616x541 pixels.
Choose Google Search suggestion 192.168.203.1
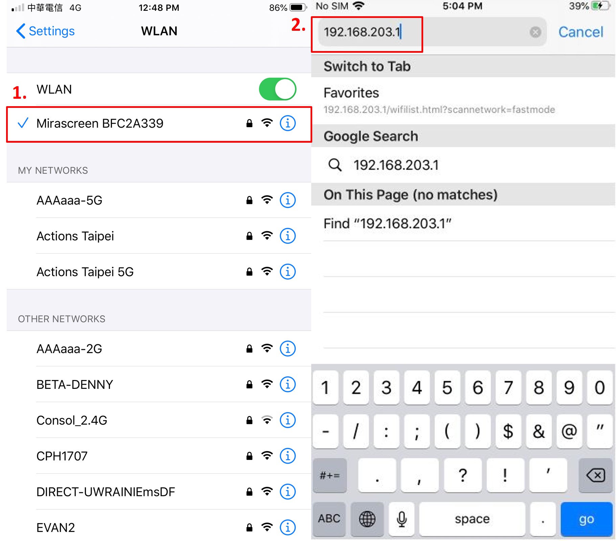click(x=396, y=165)
